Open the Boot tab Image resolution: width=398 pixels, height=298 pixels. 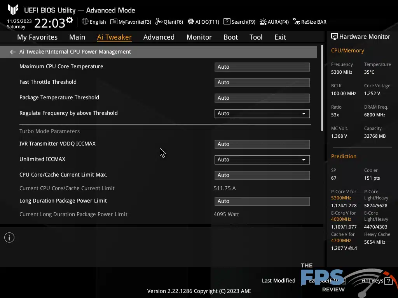231,37
